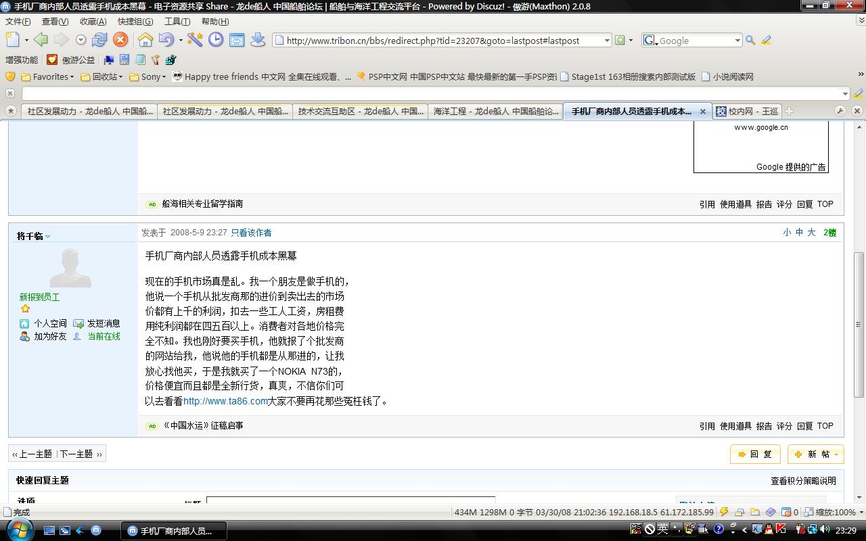866x541 pixels.
Task: Click the search magnifier icon
Action: [x=750, y=41]
